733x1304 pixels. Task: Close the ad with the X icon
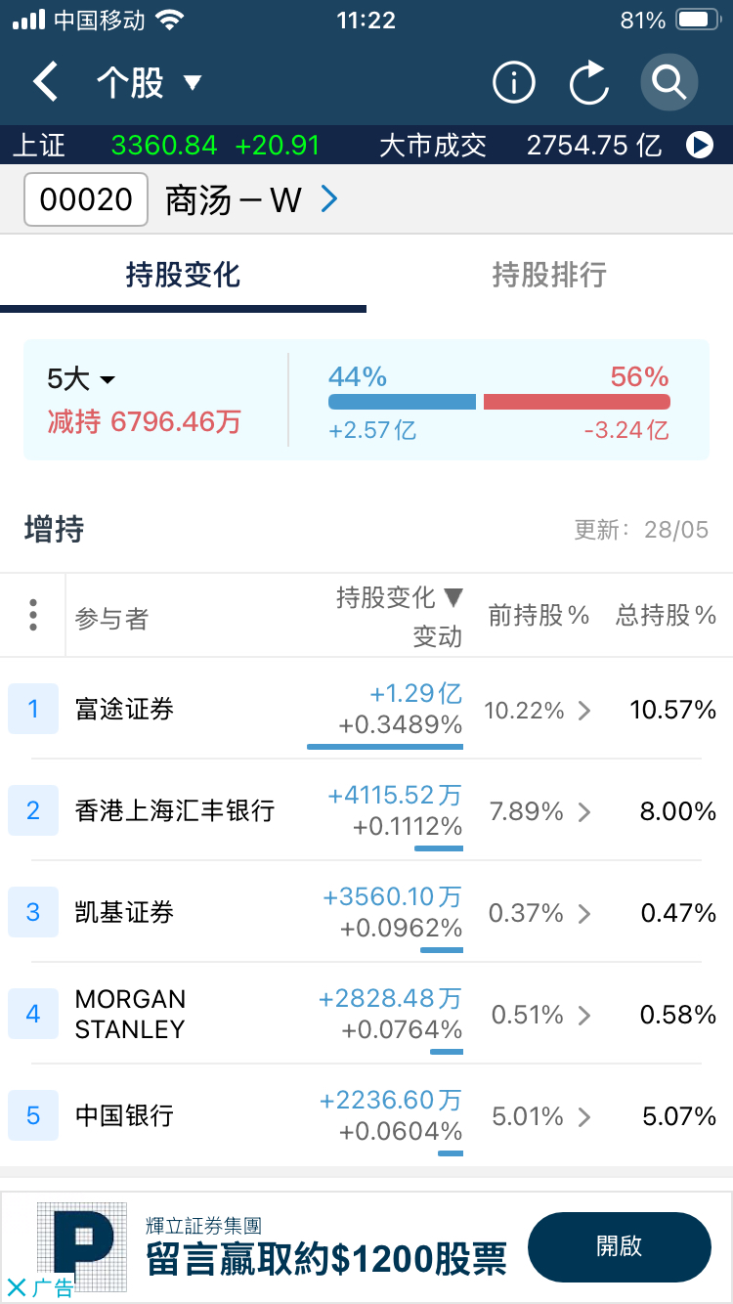pyautogui.click(x=16, y=1286)
